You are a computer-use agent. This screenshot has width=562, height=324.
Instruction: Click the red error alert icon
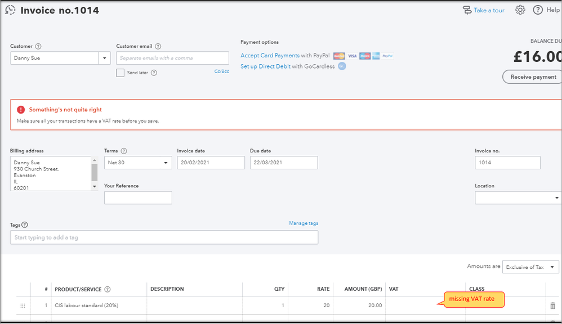coord(21,110)
